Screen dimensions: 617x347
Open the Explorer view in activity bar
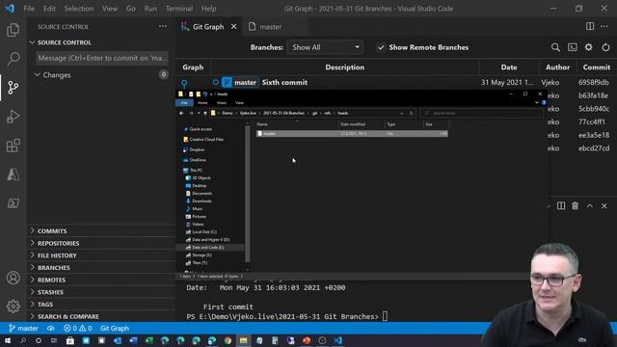coord(13,30)
